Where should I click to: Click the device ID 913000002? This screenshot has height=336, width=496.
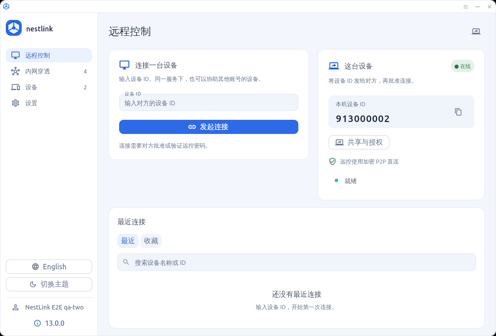click(x=363, y=119)
